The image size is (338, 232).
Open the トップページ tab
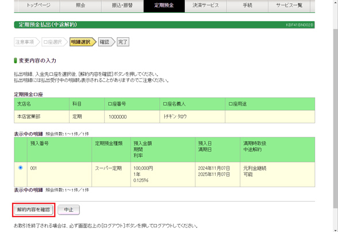[x=39, y=6]
